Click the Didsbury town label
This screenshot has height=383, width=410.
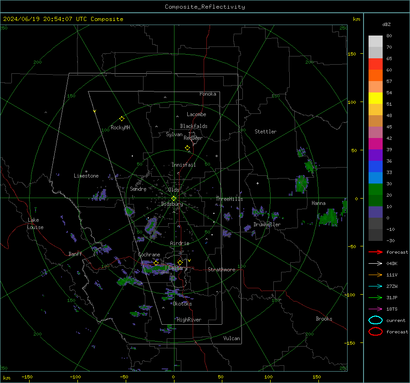click(172, 204)
